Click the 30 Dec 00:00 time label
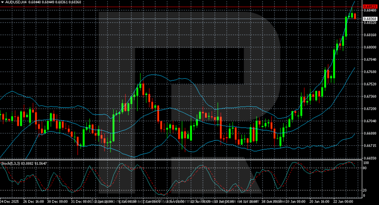379x205 pixels. (x=58, y=201)
